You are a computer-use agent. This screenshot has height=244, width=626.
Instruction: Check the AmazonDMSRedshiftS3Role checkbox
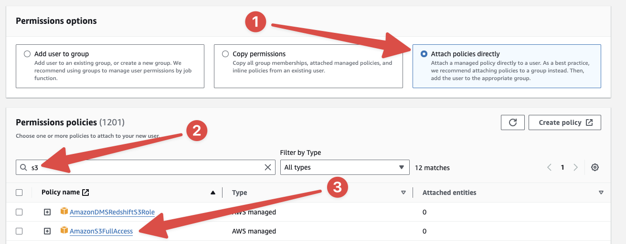click(x=19, y=212)
